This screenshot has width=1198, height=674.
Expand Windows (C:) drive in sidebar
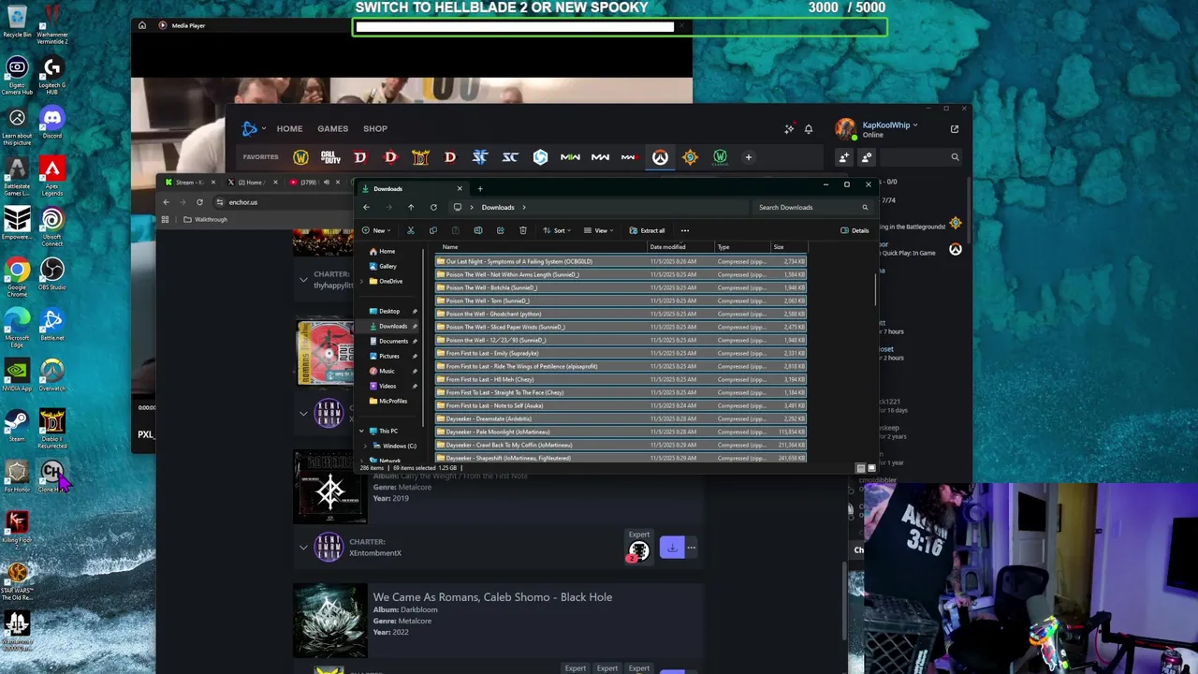pos(365,446)
